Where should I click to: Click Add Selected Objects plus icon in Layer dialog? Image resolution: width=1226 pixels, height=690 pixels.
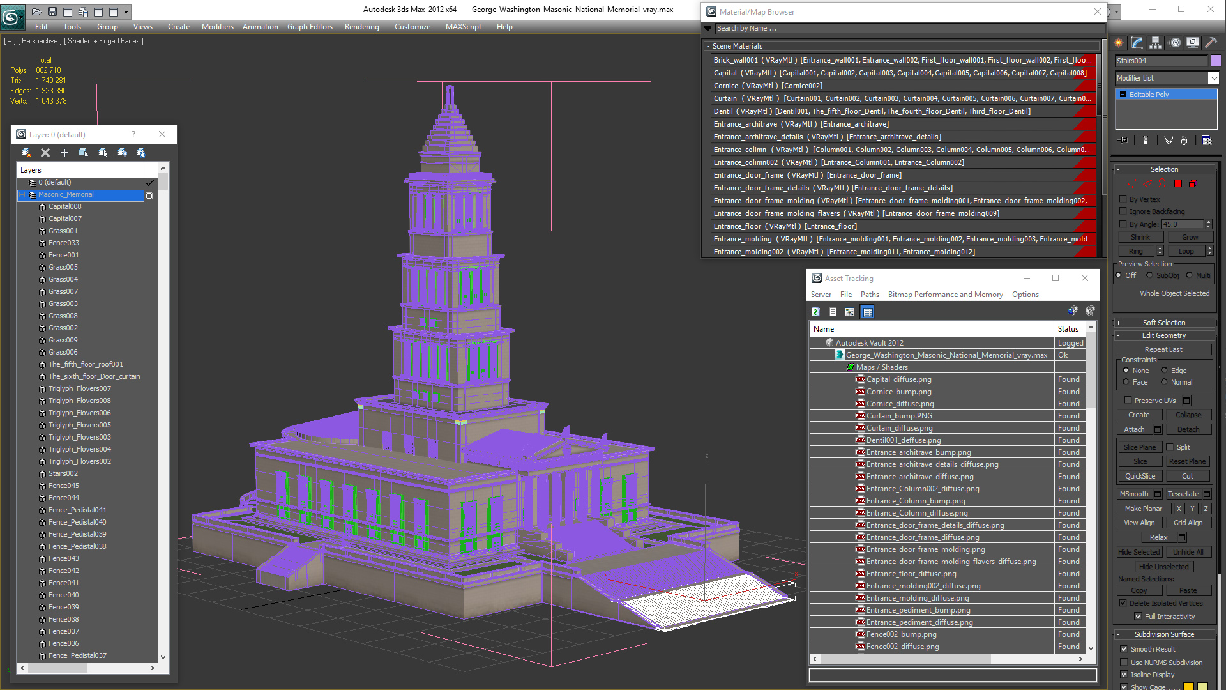click(x=64, y=153)
